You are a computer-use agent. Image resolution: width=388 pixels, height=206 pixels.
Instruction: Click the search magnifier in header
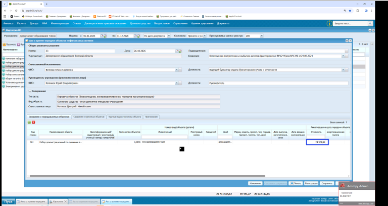point(370,24)
